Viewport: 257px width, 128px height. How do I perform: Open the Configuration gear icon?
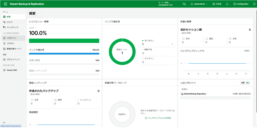point(235,4)
